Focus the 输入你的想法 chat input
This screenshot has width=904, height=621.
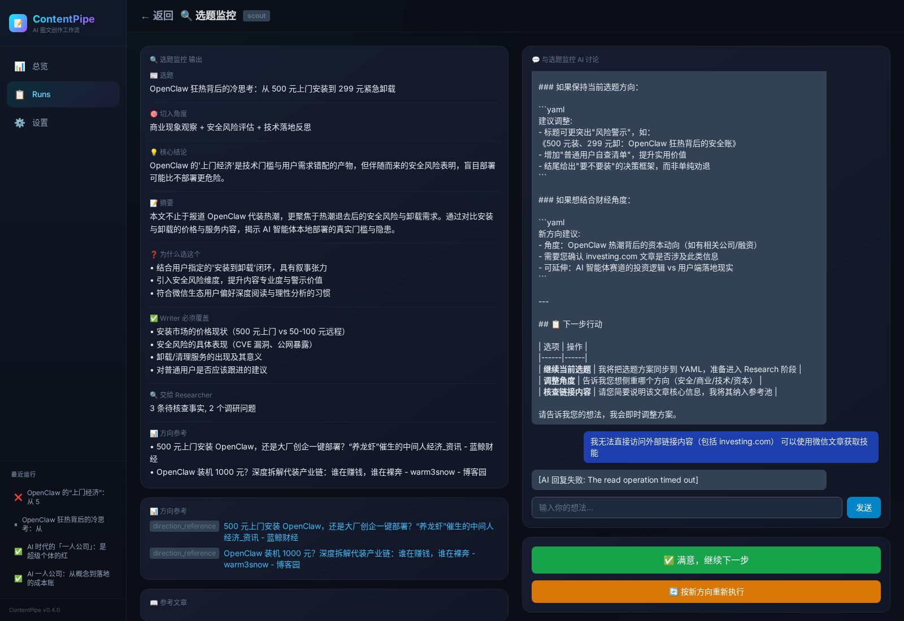(x=686, y=508)
